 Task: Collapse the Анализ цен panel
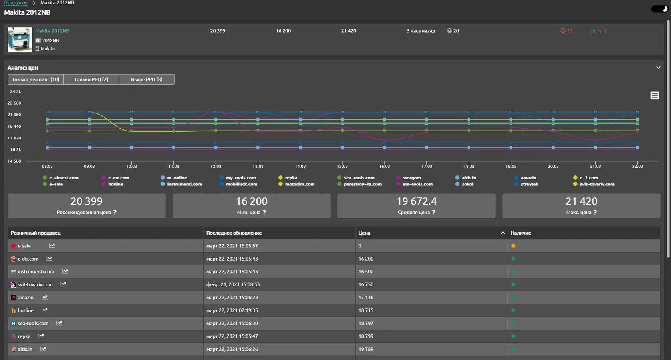pos(658,68)
